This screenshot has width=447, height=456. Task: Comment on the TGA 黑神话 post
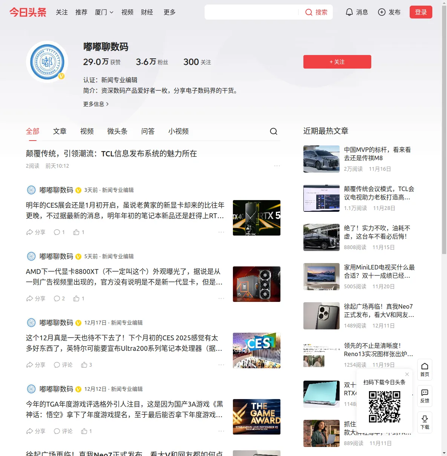[63, 431]
